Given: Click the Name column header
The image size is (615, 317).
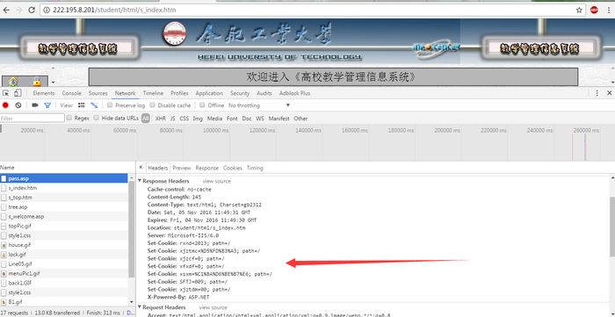Looking at the screenshot, I should pyautogui.click(x=68, y=168).
